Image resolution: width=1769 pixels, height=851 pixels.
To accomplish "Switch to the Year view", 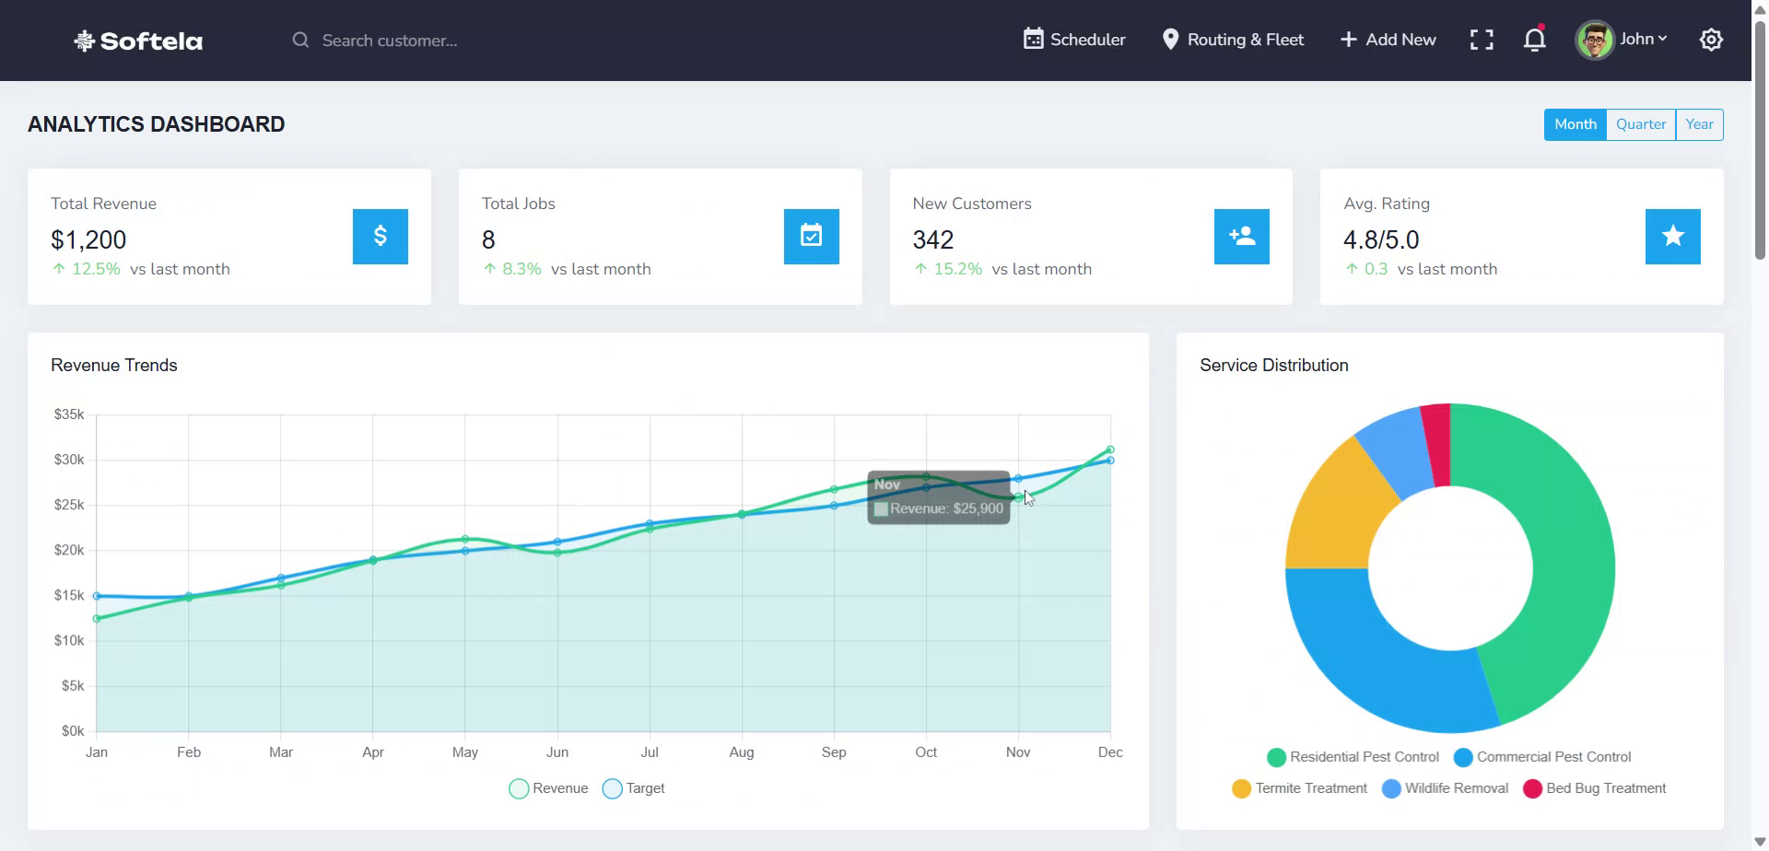I will click(x=1699, y=124).
